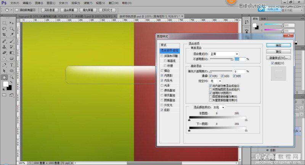Click the 不透明度 slider handle
Screen dimensions: 305x165
[232, 60]
